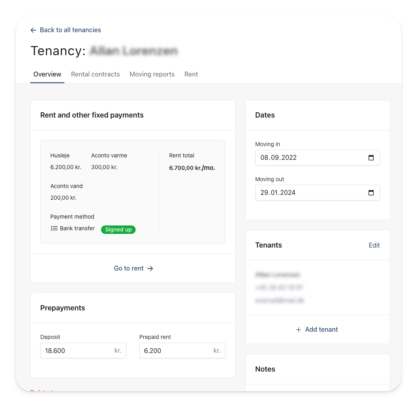This screenshot has width=417, height=407.
Task: Click the Aconto vand value '200,00 kr.'
Action: click(x=63, y=198)
